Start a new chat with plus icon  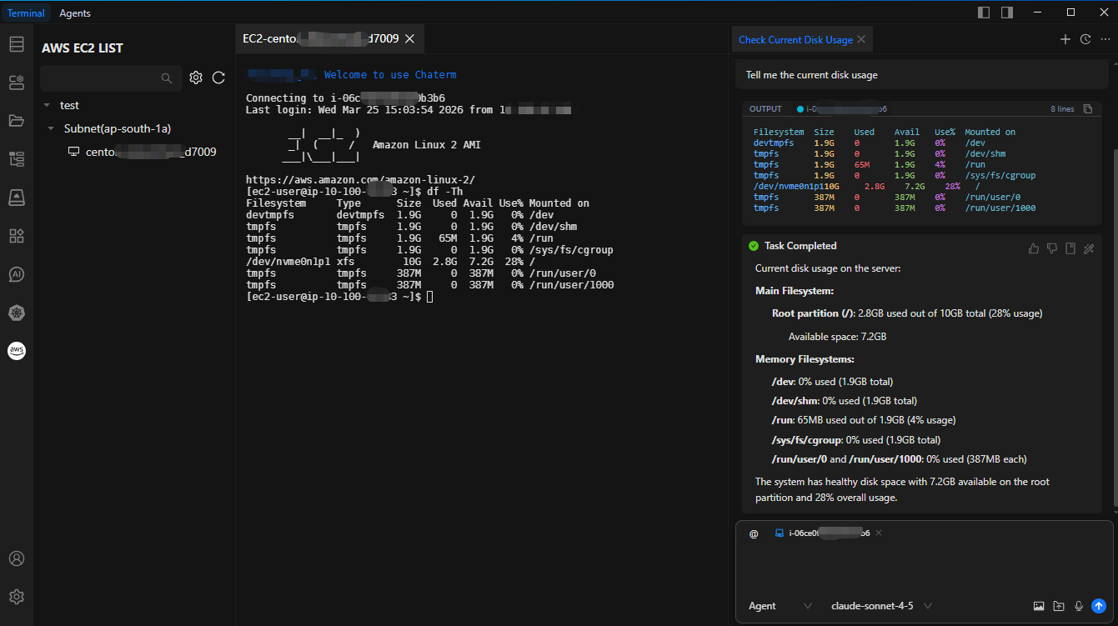[1065, 39]
